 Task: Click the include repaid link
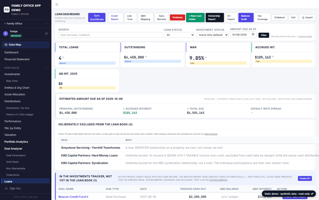click(305, 37)
